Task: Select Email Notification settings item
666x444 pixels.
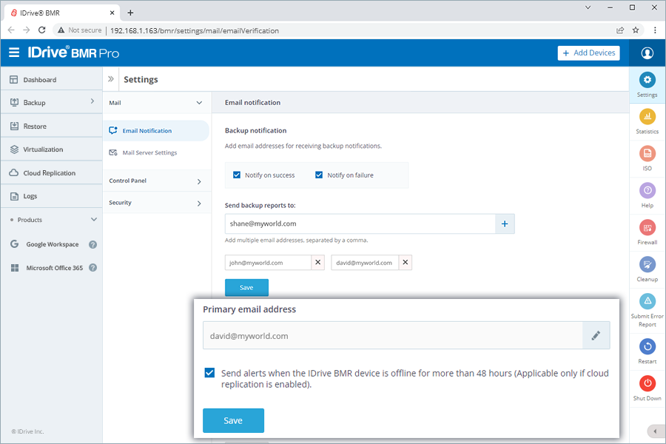Action: pos(156,130)
